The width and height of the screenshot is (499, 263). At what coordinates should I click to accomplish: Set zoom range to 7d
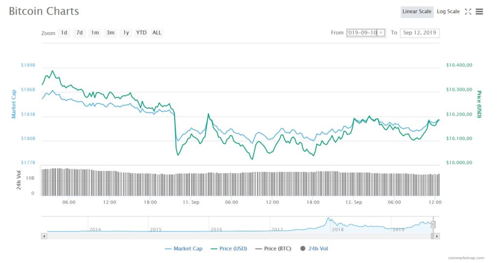(79, 33)
